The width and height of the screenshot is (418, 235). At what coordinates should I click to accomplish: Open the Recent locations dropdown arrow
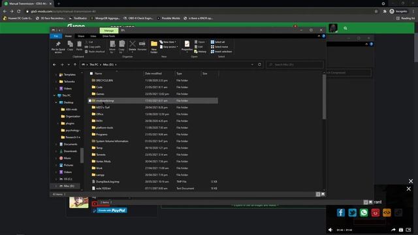tap(69, 65)
